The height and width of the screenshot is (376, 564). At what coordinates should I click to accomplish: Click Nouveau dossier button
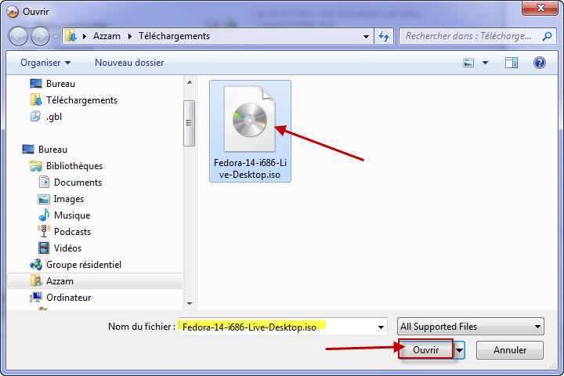tap(129, 63)
